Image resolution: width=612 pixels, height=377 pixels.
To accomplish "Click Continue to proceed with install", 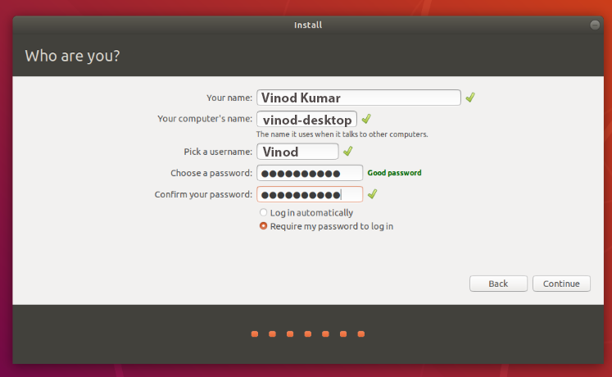I will tap(561, 284).
